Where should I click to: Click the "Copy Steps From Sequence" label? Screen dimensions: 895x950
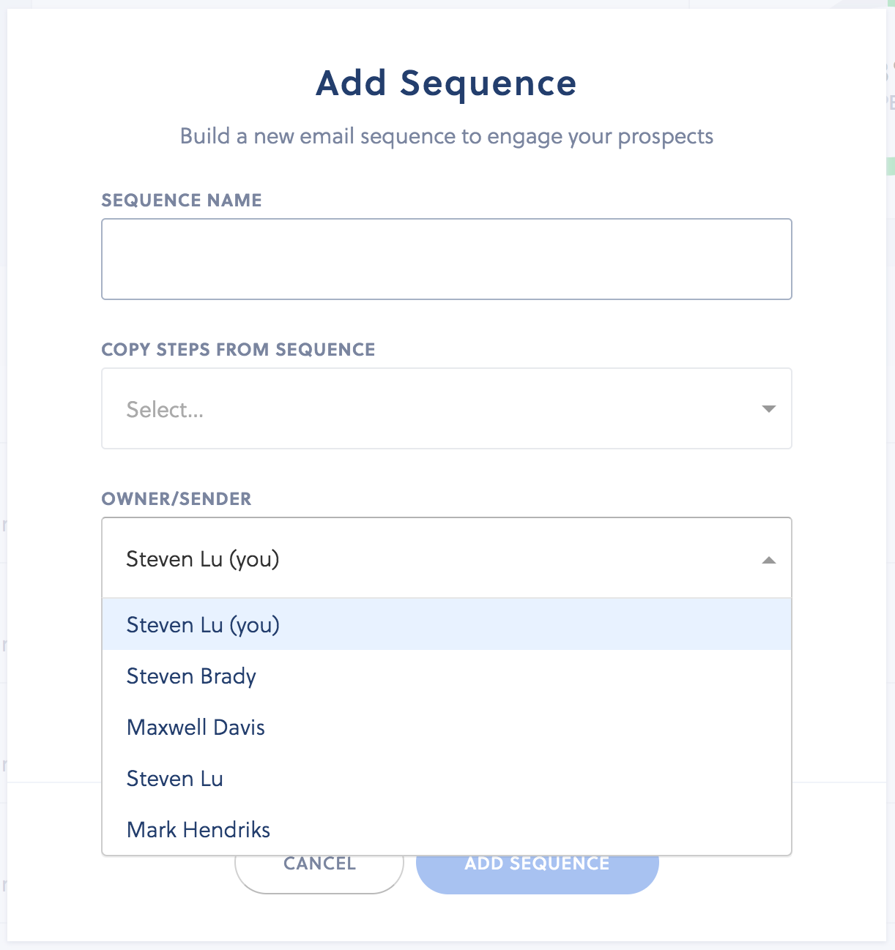tap(238, 350)
